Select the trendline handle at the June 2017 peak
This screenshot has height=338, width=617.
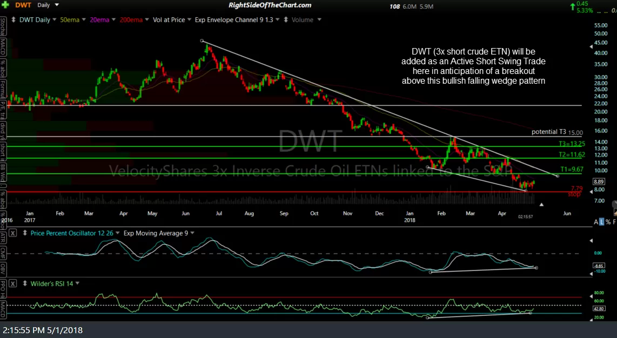[202, 41]
